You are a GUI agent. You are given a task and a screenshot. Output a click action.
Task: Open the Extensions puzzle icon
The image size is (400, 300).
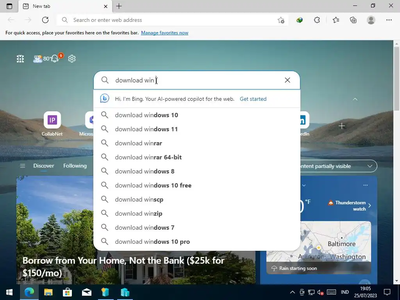pyautogui.click(x=317, y=20)
